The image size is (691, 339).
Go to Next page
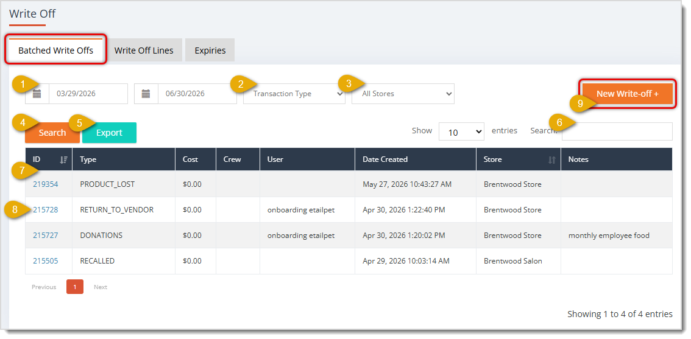tap(101, 287)
